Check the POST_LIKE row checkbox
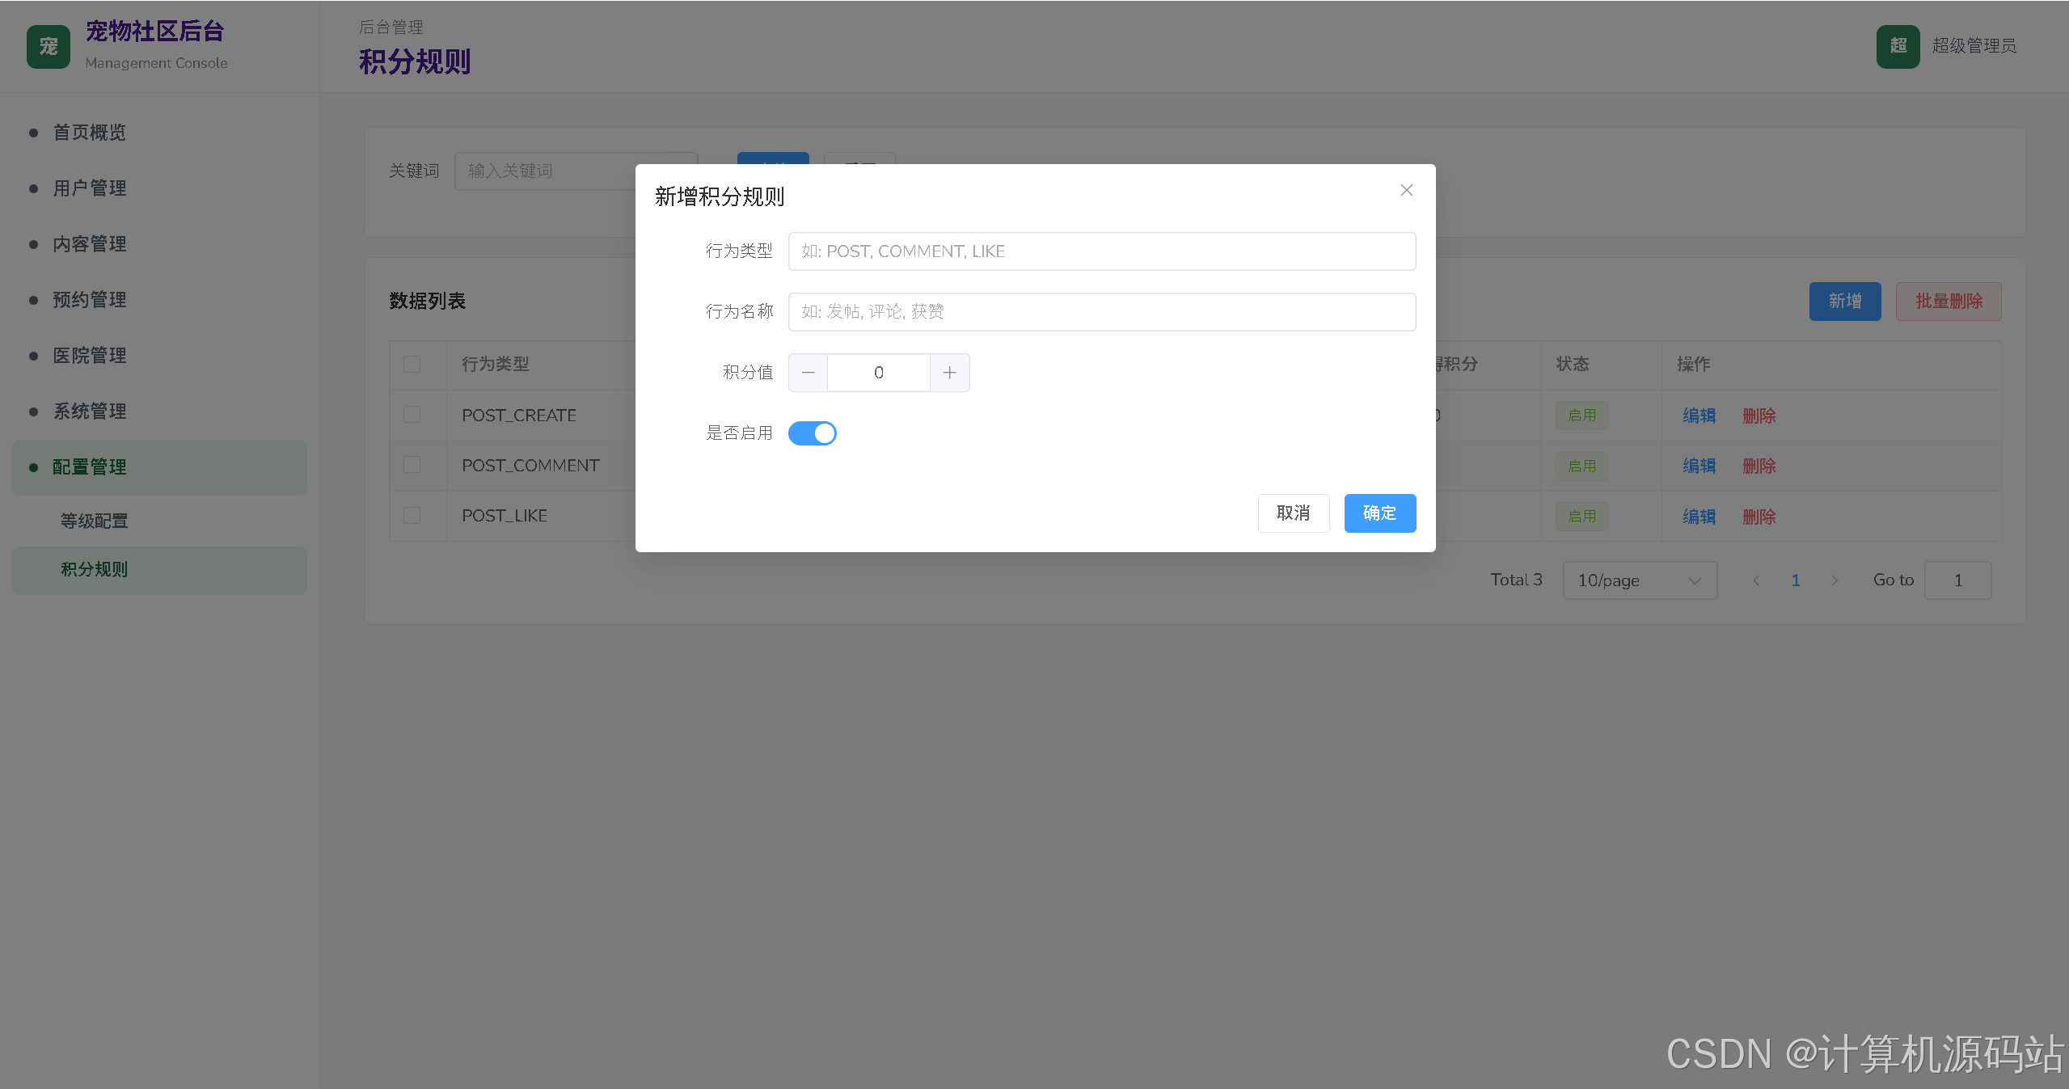The image size is (2069, 1089). 412,516
